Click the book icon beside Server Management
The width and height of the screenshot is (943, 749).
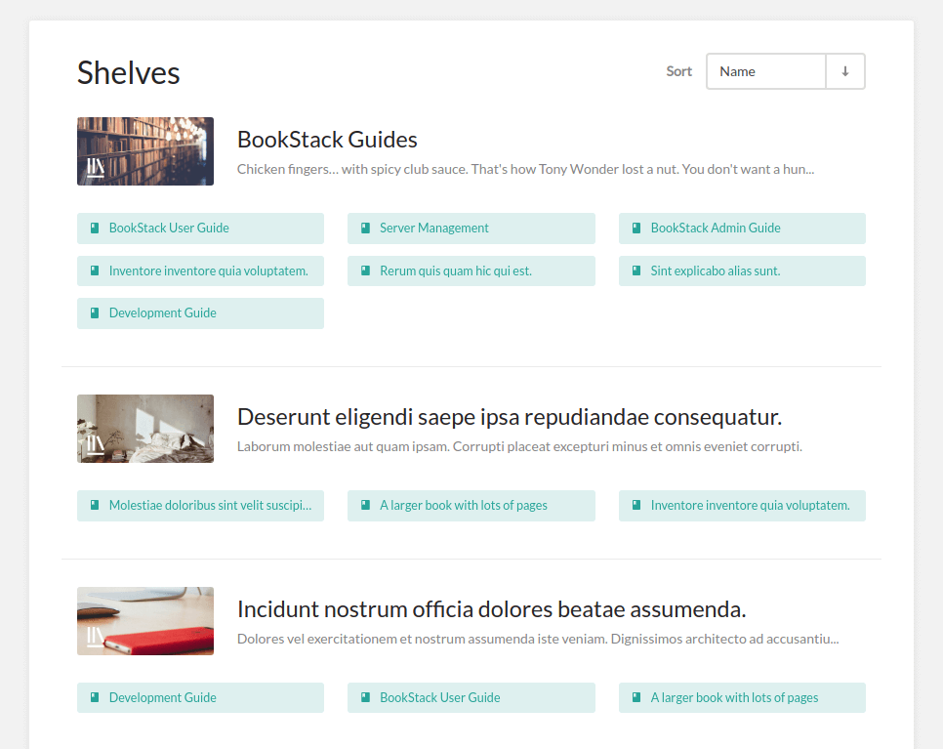point(365,228)
